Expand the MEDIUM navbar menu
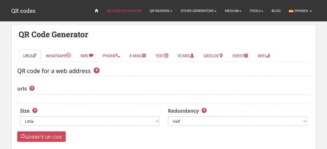This screenshot has height=149, width=327. tap(233, 11)
